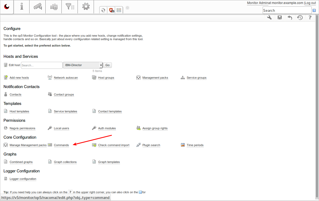The height and width of the screenshot is (201, 319).
Task: Open the filters funnel menu
Action: [x=70, y=6]
